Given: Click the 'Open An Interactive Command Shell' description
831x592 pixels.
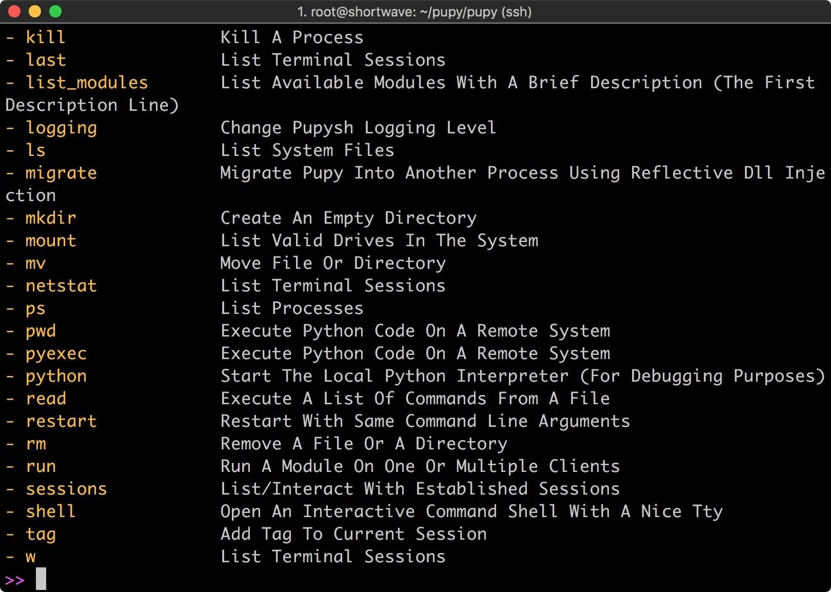Looking at the screenshot, I should 389,512.
